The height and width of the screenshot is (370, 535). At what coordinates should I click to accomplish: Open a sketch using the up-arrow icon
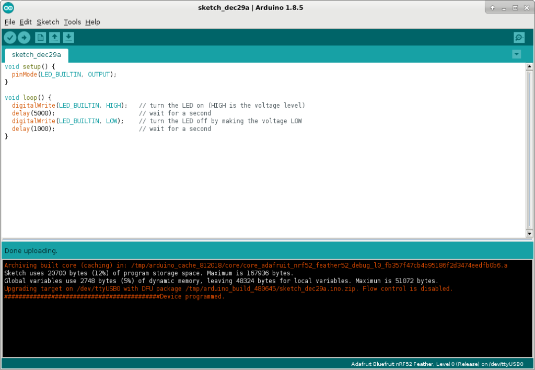pyautogui.click(x=54, y=37)
